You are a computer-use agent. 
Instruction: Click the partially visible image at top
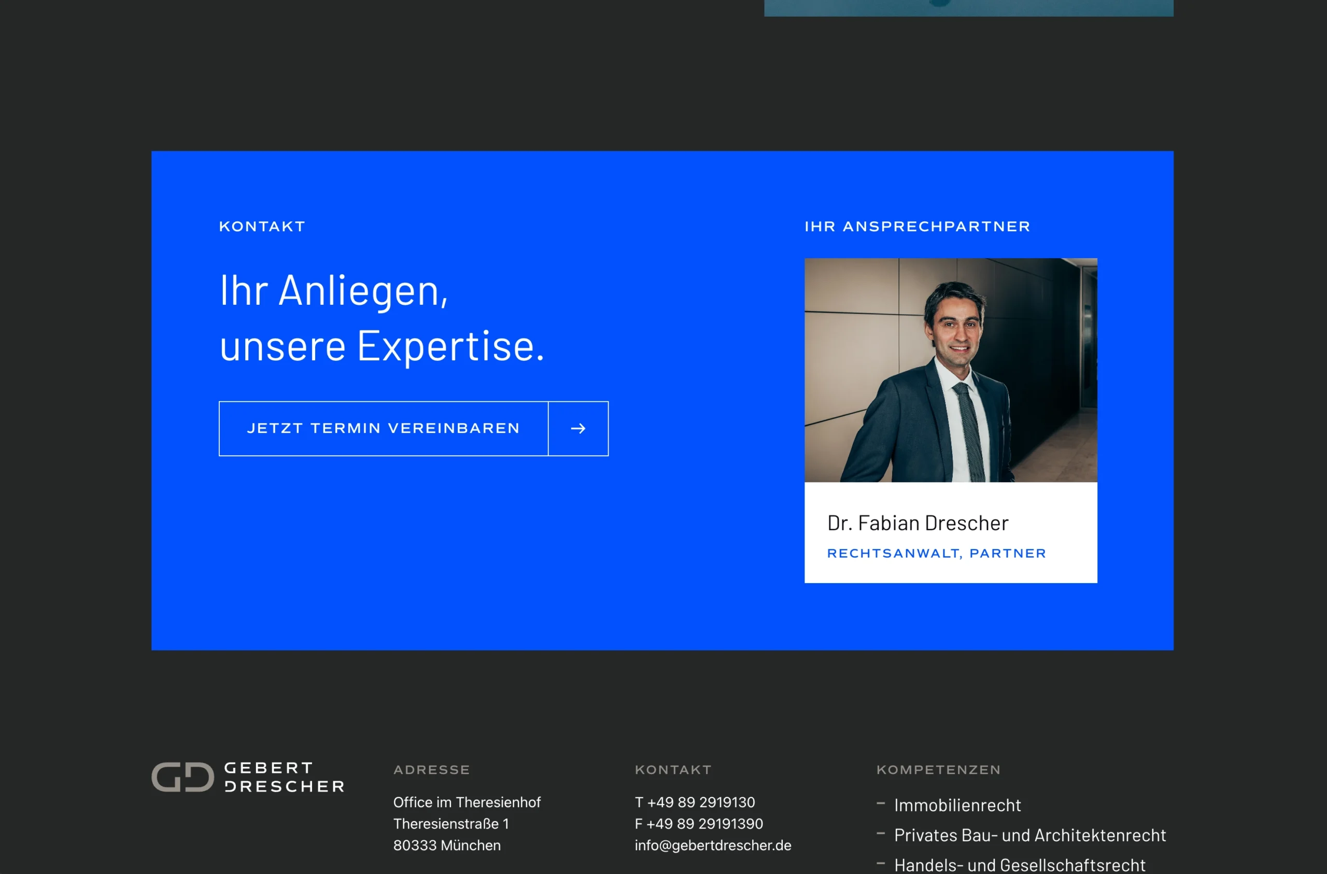[x=968, y=8]
